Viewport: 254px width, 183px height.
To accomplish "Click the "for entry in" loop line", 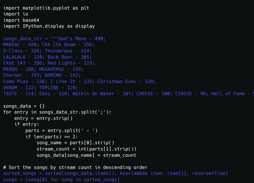I will point(57,112).
